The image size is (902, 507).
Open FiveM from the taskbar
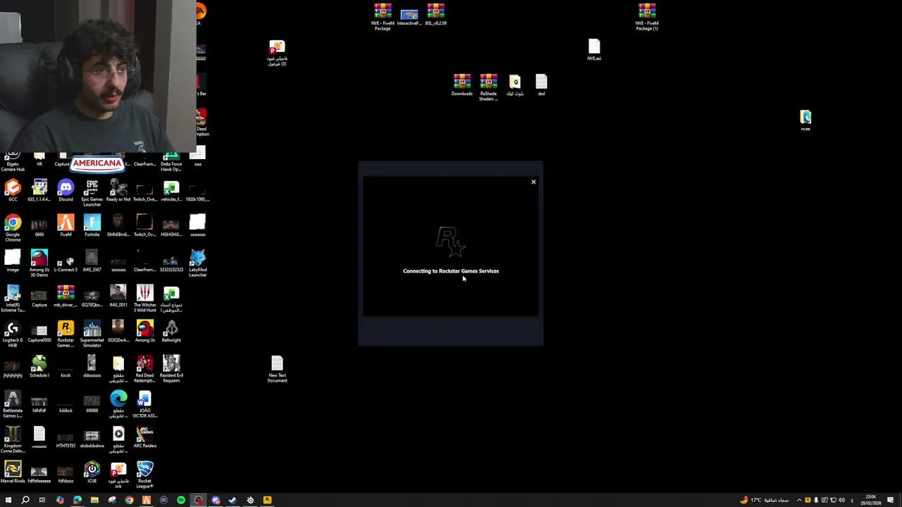pyautogui.click(x=147, y=500)
